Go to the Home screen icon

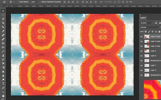click(x=4, y=2)
